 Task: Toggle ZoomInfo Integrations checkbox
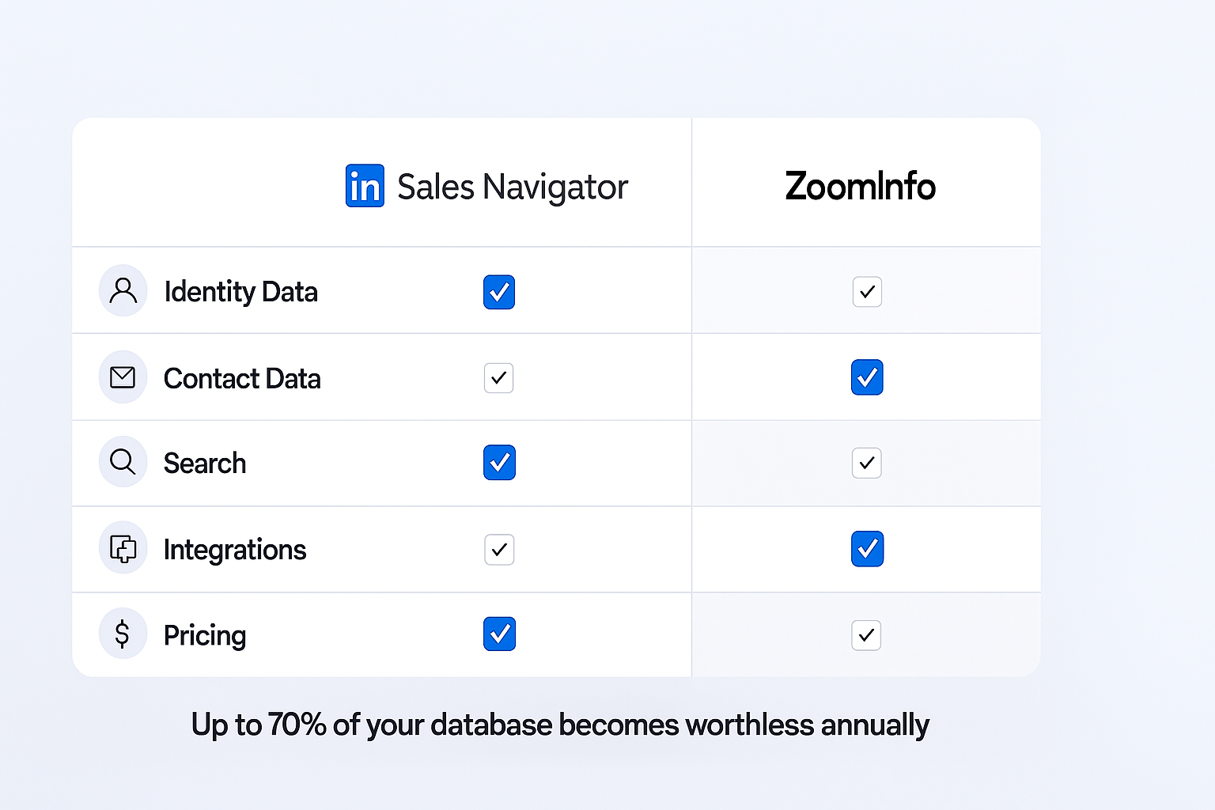(867, 549)
